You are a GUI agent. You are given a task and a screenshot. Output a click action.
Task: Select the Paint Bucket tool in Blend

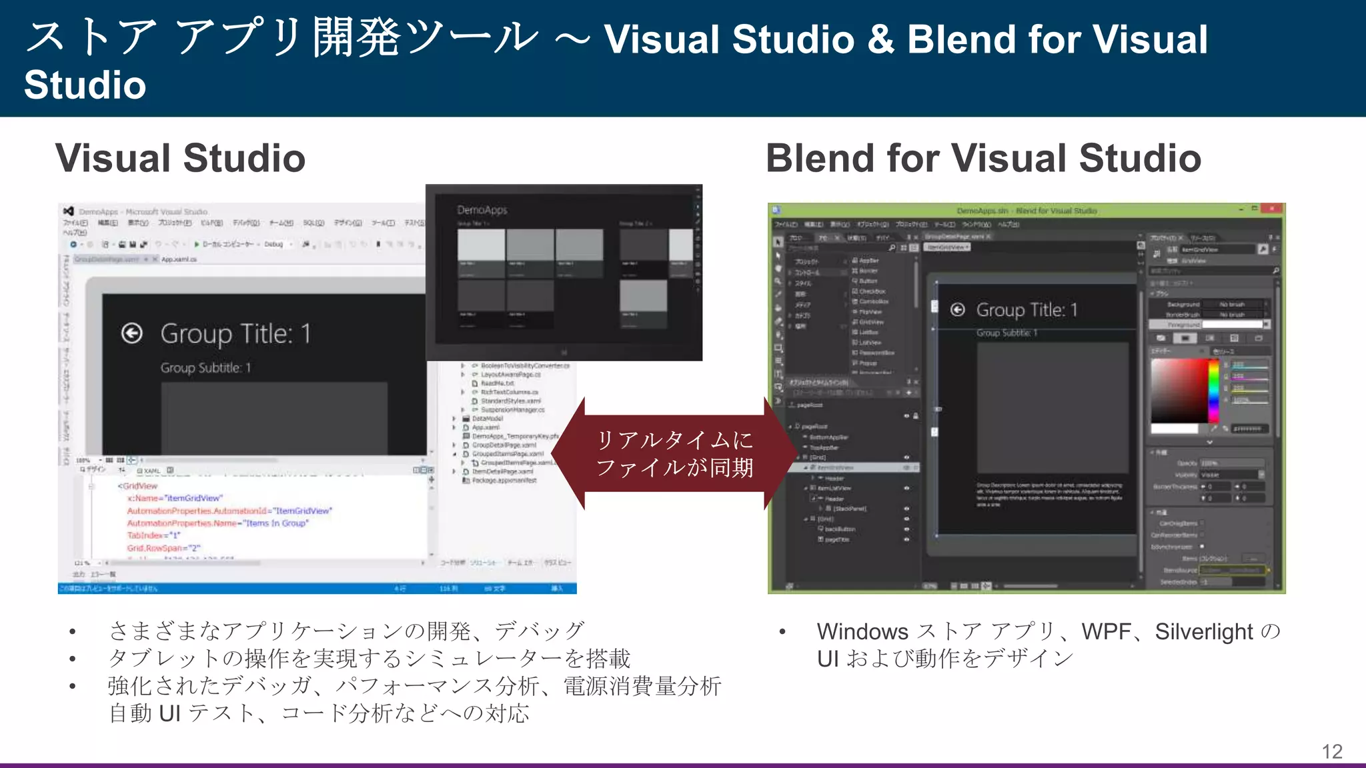pos(778,308)
